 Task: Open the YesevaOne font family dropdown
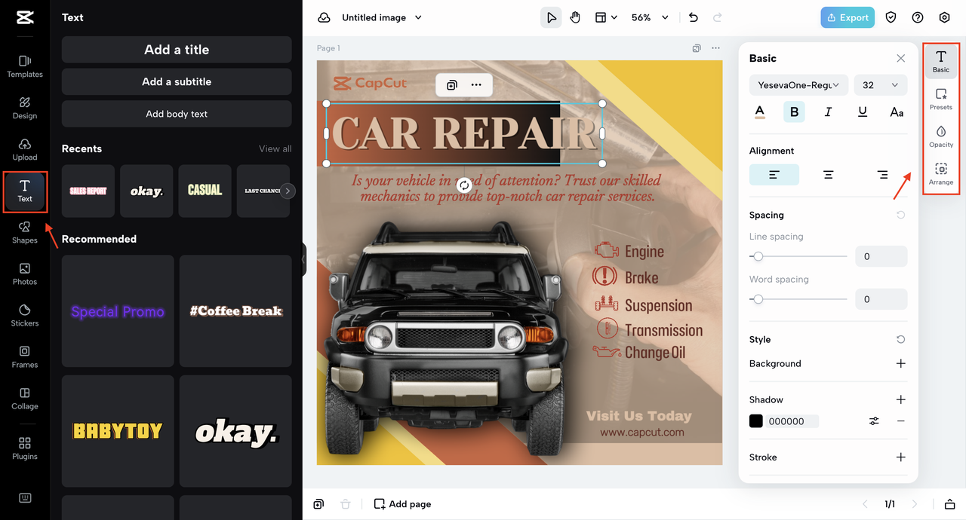pos(798,85)
